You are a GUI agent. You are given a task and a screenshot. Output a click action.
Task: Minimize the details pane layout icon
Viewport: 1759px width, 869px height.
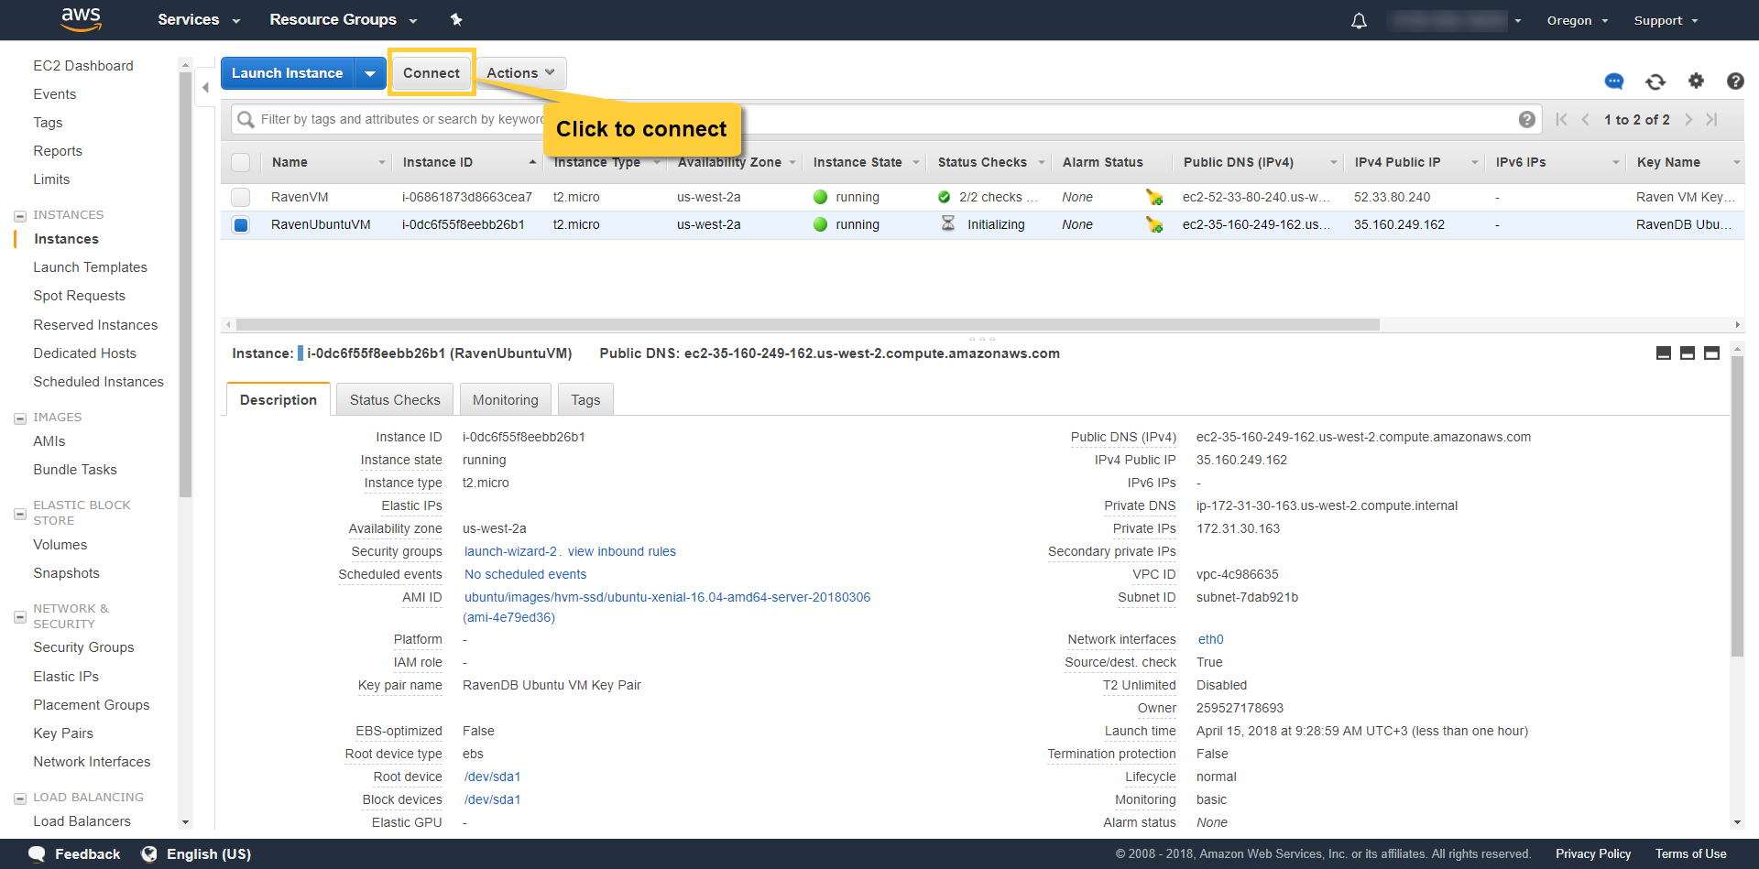1664,353
